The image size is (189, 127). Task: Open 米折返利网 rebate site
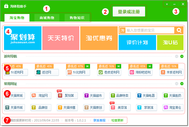point(171,72)
